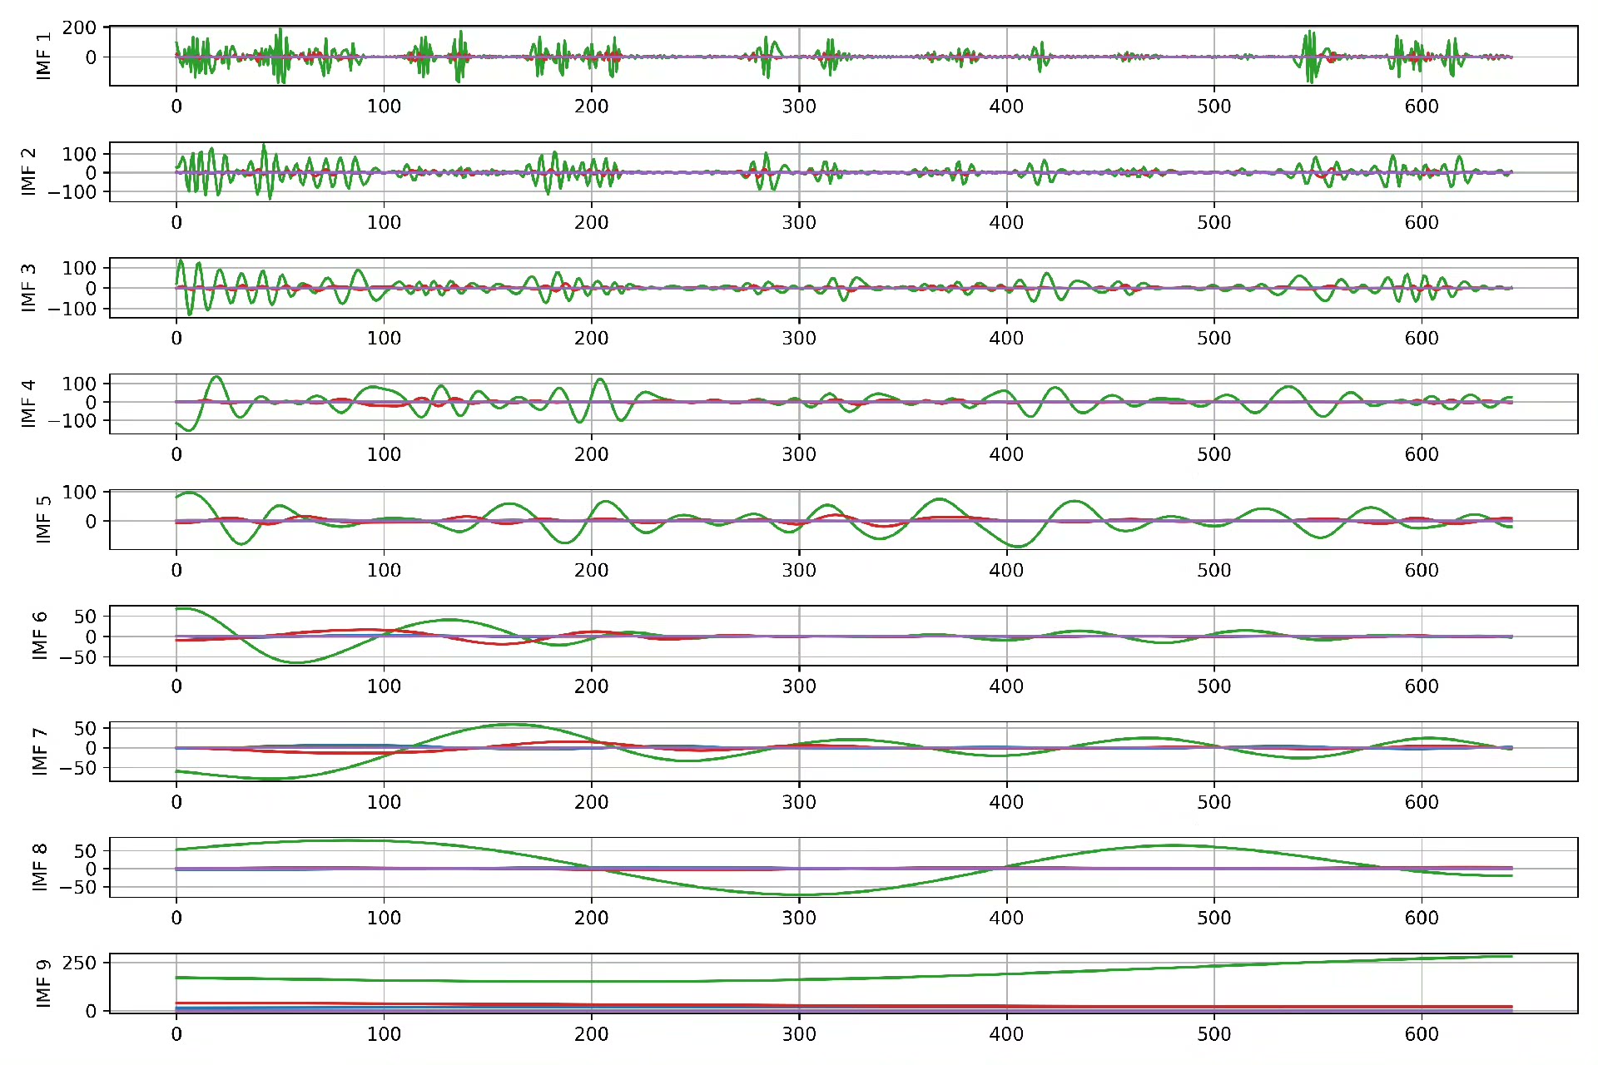Pick the "300" x-tick under IMF 1 plot

click(x=799, y=106)
